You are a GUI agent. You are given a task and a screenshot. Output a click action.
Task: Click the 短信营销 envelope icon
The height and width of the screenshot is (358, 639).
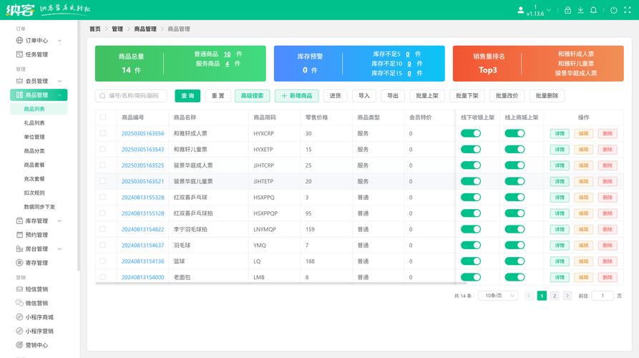[19, 289]
